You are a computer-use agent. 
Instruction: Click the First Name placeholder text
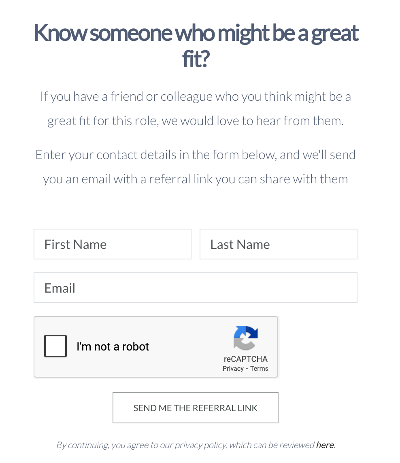(75, 244)
